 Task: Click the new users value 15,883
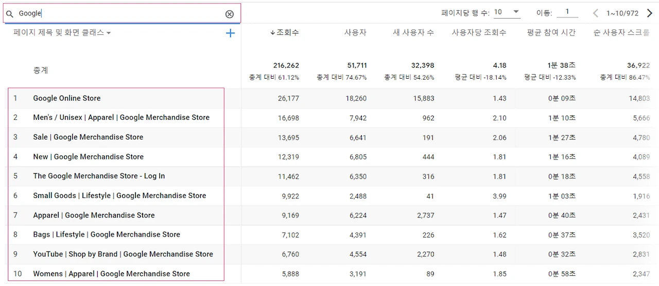[424, 98]
